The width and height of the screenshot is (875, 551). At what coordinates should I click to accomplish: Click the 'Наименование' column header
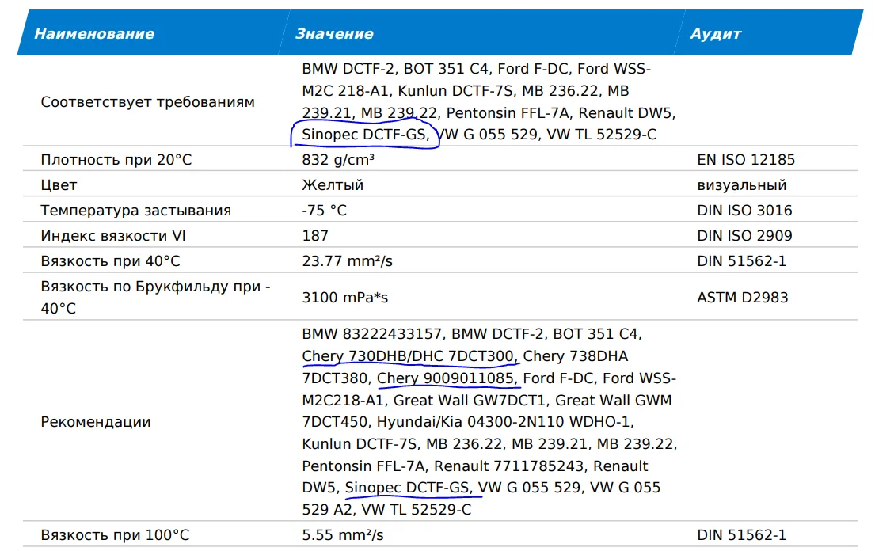pyautogui.click(x=94, y=34)
